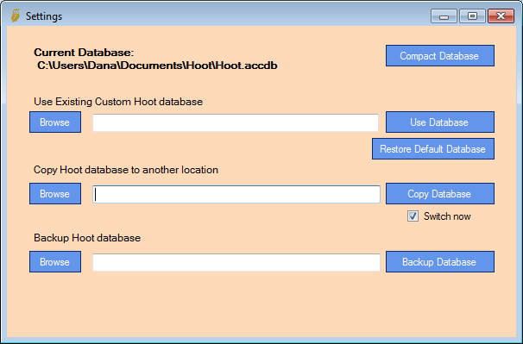Click the Use Database button
This screenshot has height=344, width=523.
440,122
